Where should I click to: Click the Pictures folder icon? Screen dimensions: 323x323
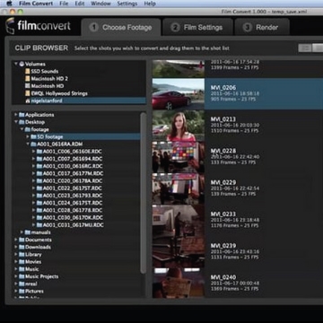tap(22, 291)
